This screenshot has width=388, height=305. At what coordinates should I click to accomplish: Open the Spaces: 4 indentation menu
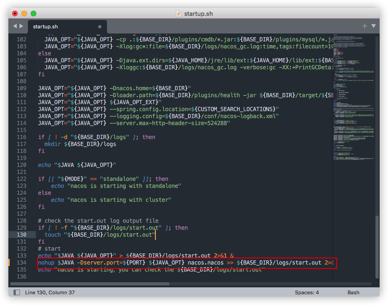click(x=307, y=292)
